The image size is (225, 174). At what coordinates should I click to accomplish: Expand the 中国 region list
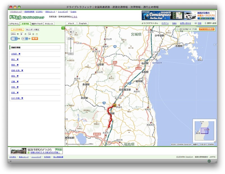point(15,87)
